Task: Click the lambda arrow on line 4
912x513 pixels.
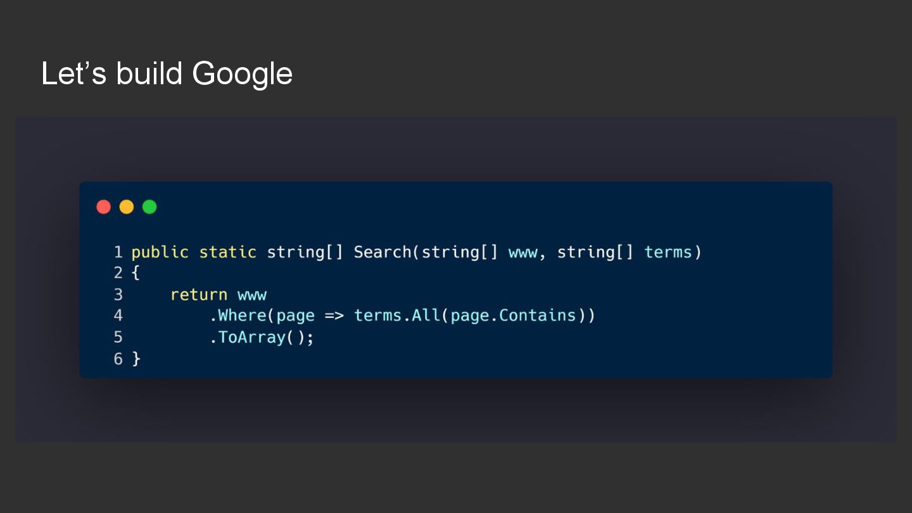Action: 334,315
